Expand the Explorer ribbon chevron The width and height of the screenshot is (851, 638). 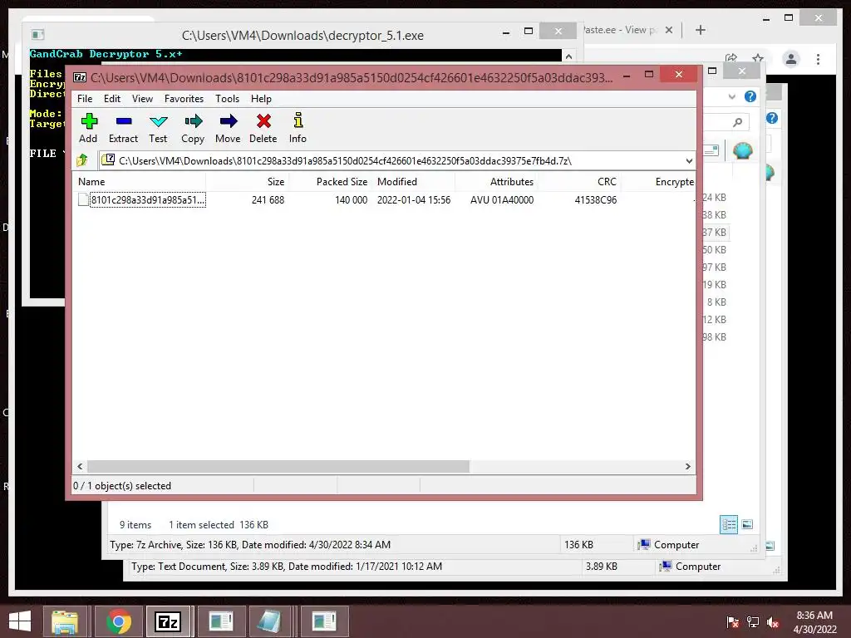[x=731, y=96]
